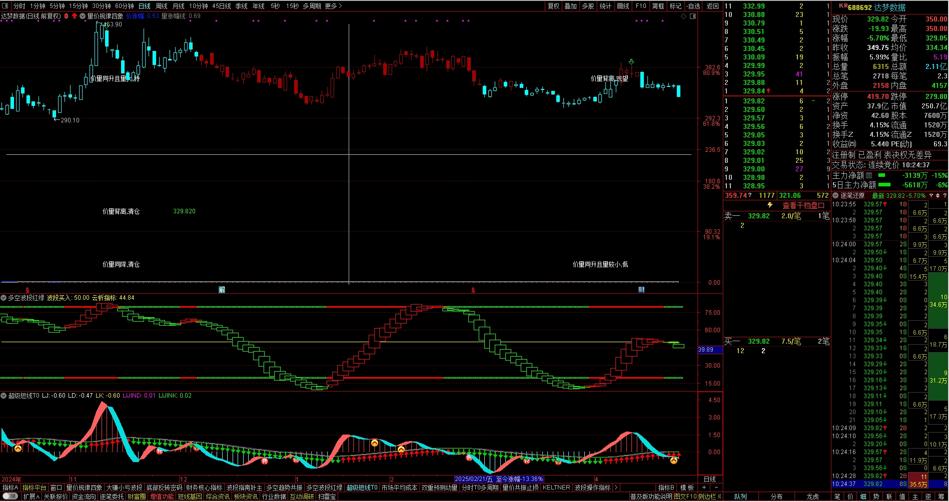Expand the 更多 period options

click(333, 6)
